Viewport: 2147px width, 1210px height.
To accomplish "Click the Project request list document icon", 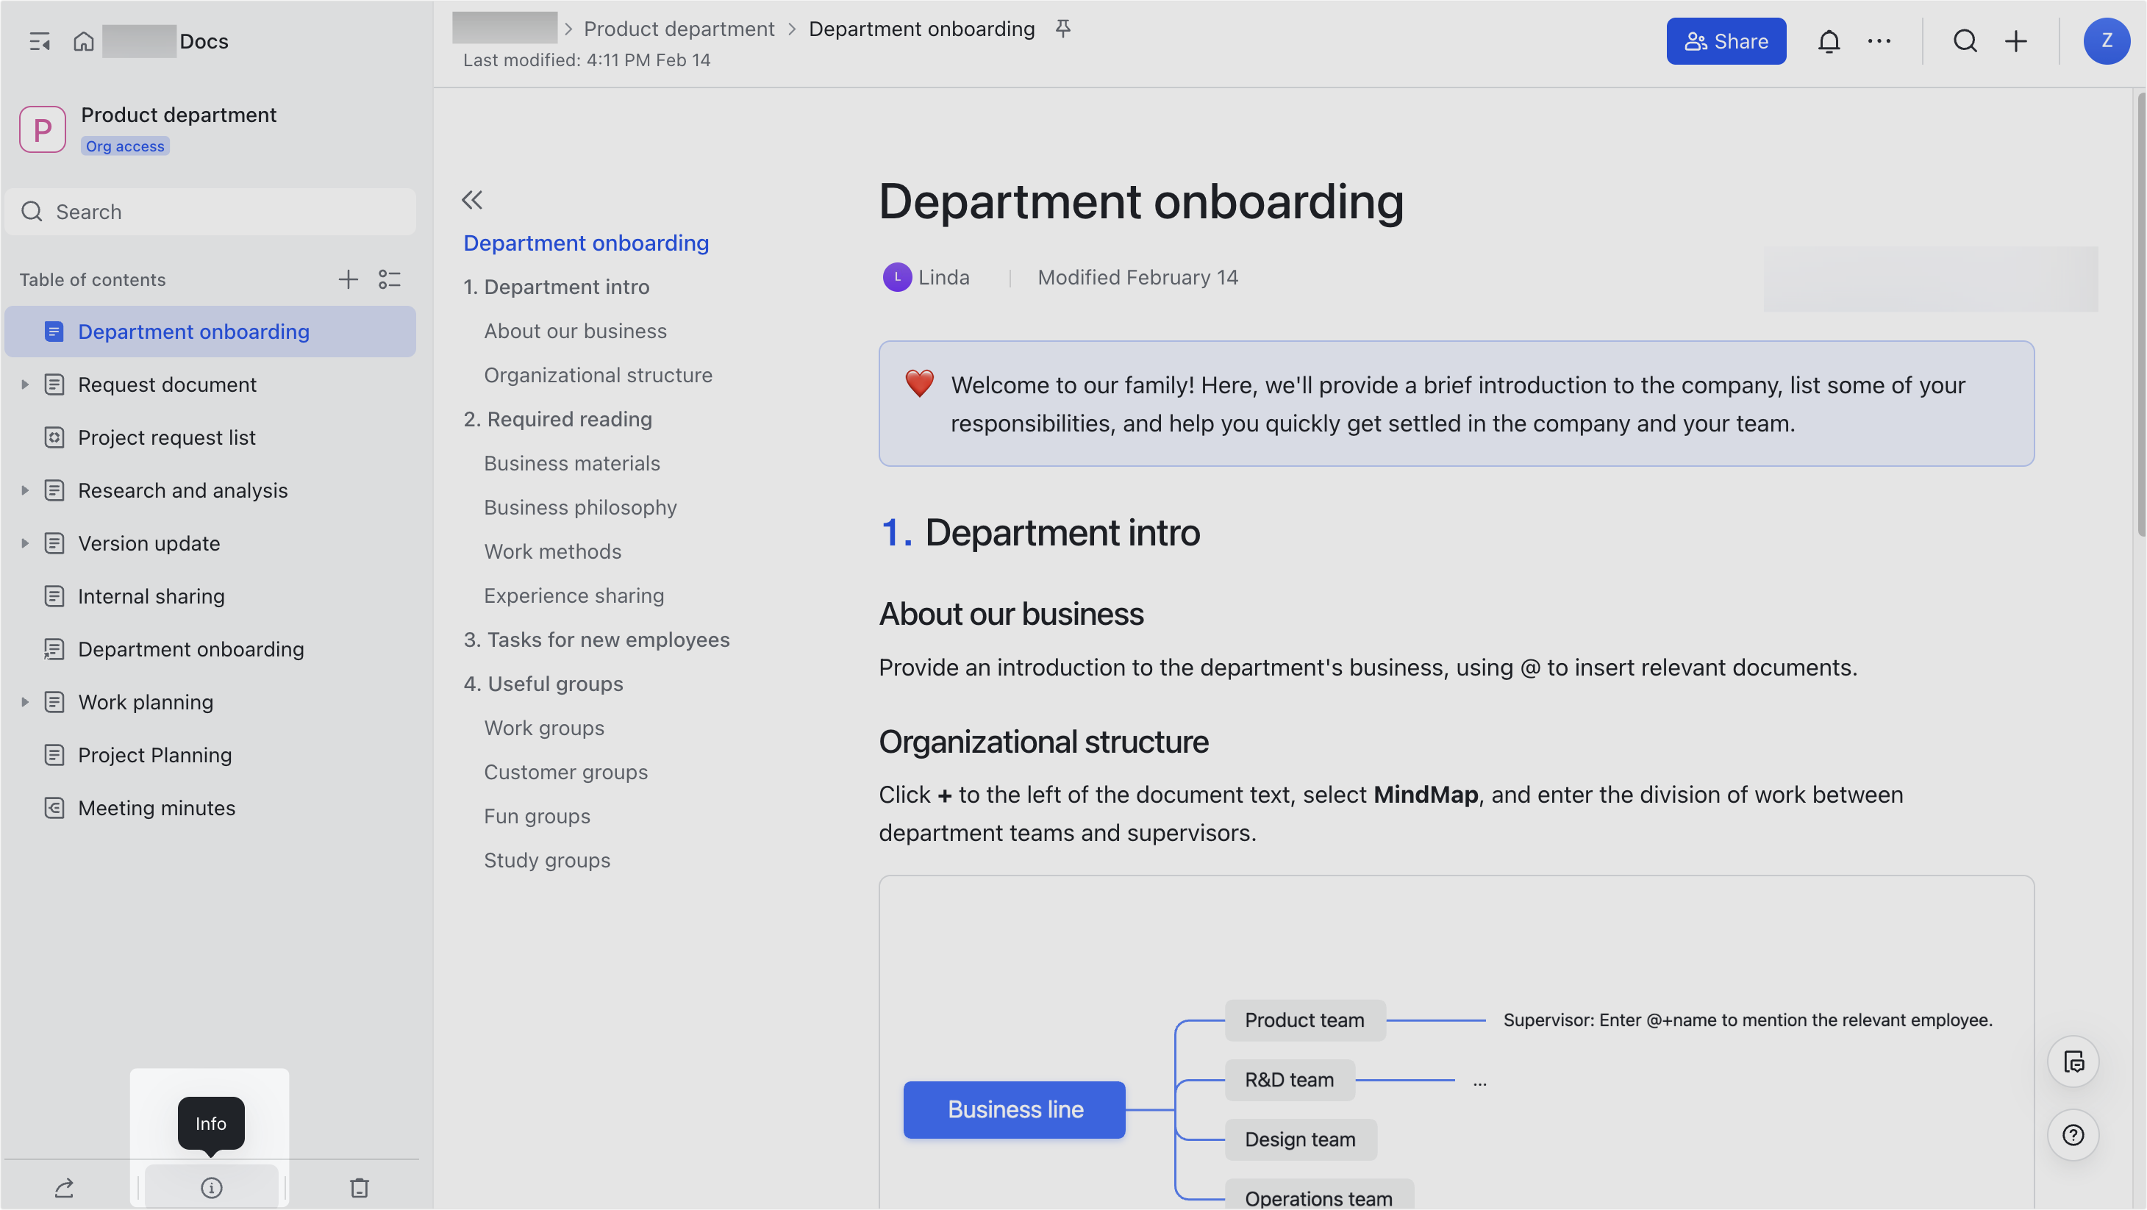I will 54,437.
